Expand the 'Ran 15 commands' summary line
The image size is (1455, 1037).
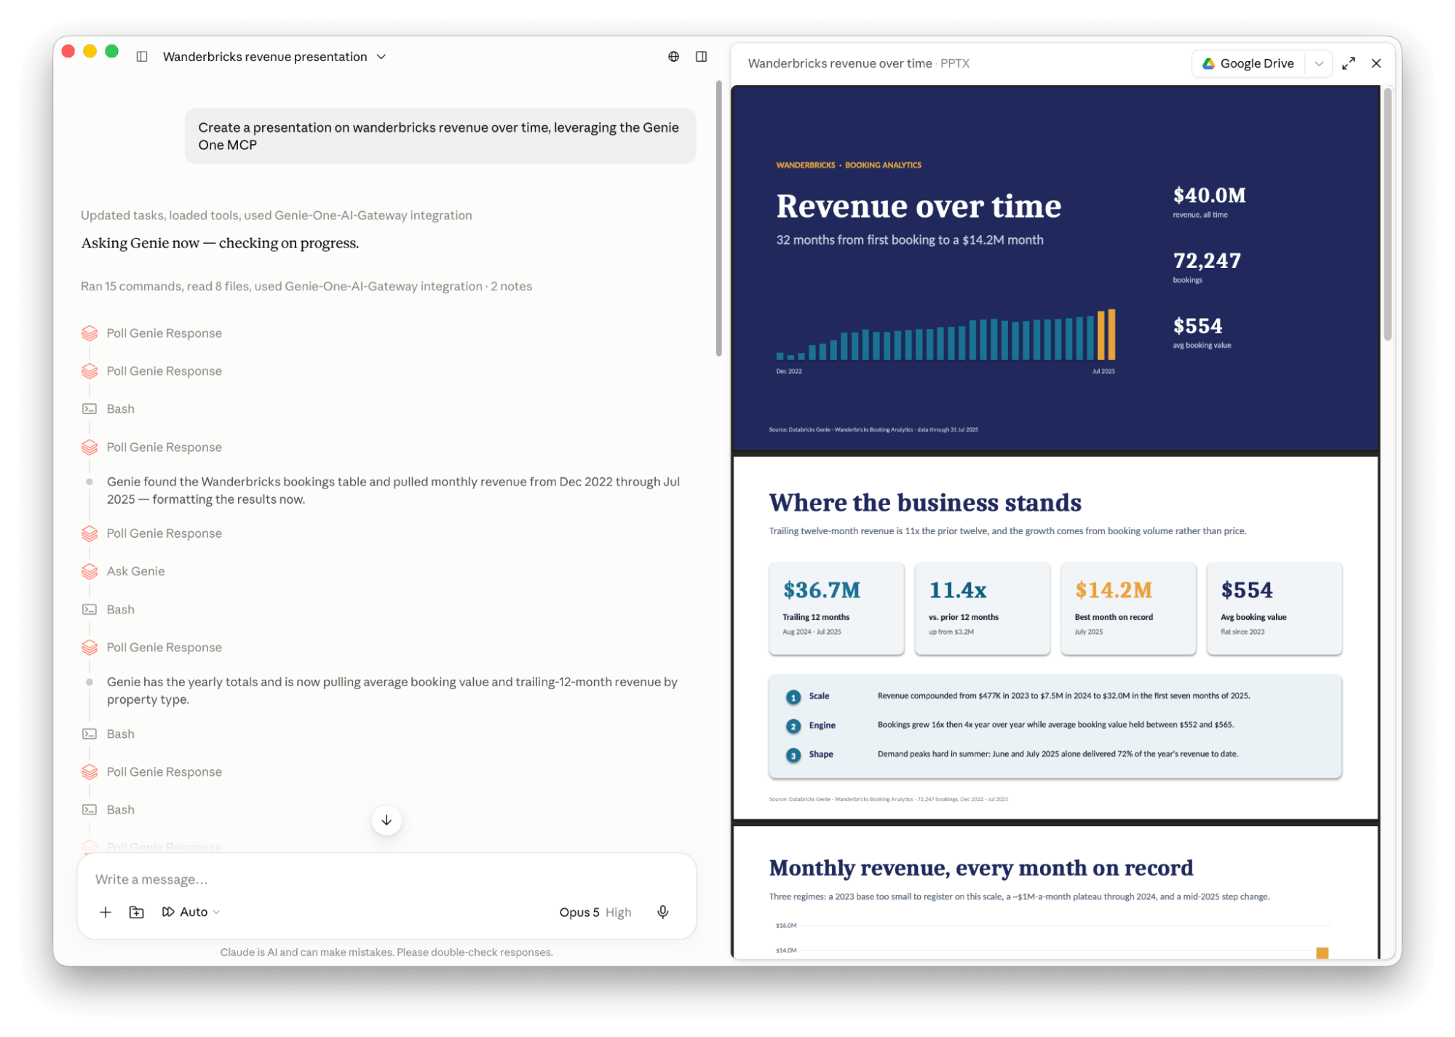(x=306, y=286)
